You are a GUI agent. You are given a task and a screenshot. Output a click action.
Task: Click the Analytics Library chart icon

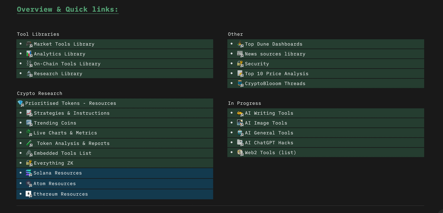[x=30, y=54]
